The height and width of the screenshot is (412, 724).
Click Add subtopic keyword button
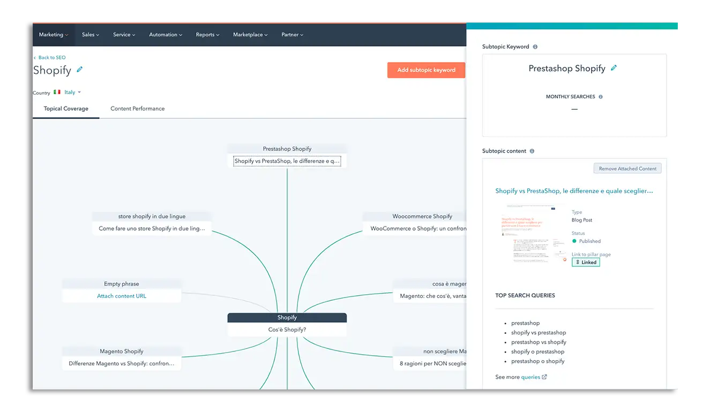coord(426,70)
